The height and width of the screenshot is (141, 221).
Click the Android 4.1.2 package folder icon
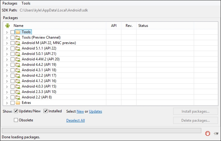click(x=18, y=81)
